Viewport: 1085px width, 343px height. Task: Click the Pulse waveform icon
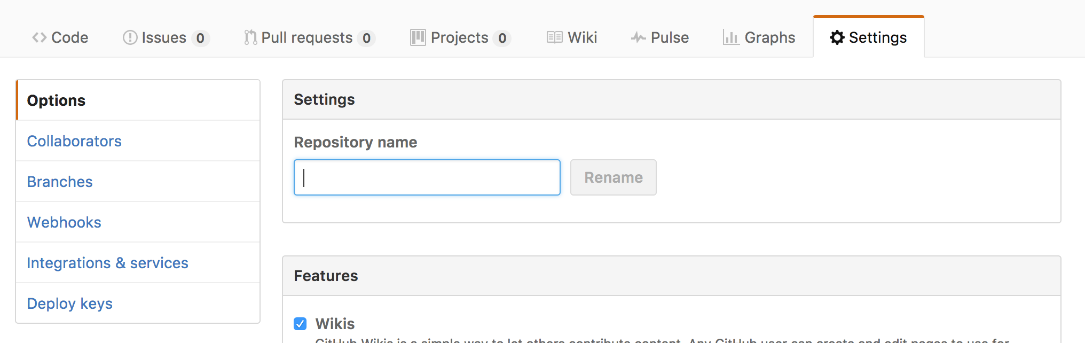(x=638, y=37)
